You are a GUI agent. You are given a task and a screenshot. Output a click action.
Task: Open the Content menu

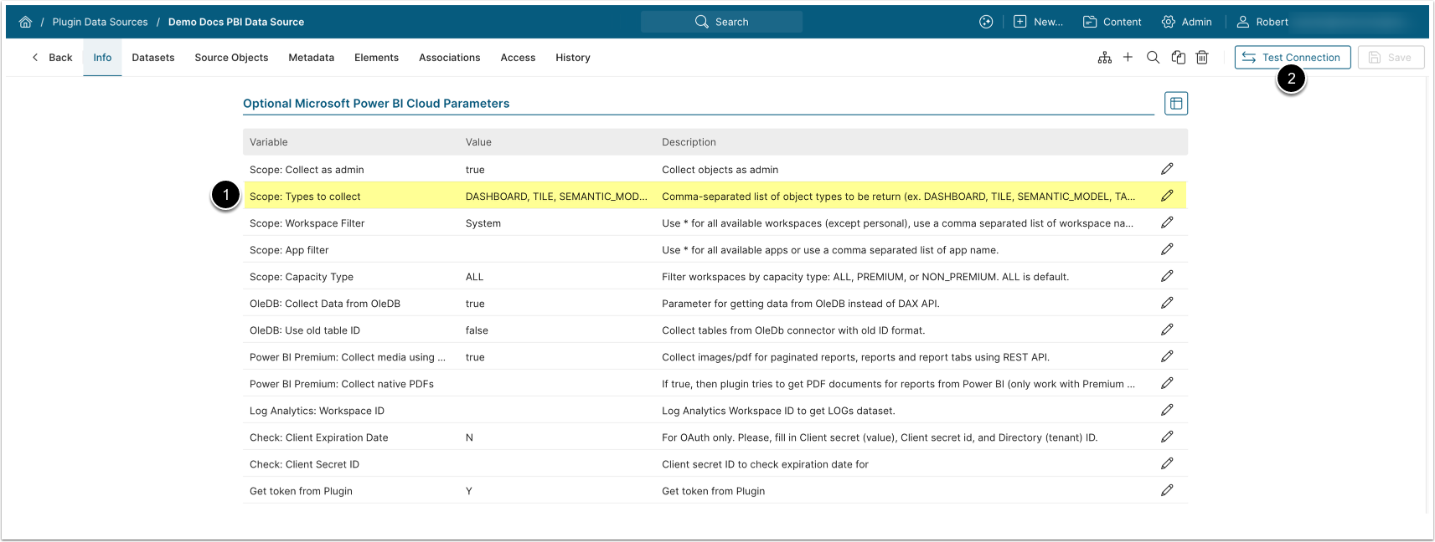pyautogui.click(x=1112, y=22)
